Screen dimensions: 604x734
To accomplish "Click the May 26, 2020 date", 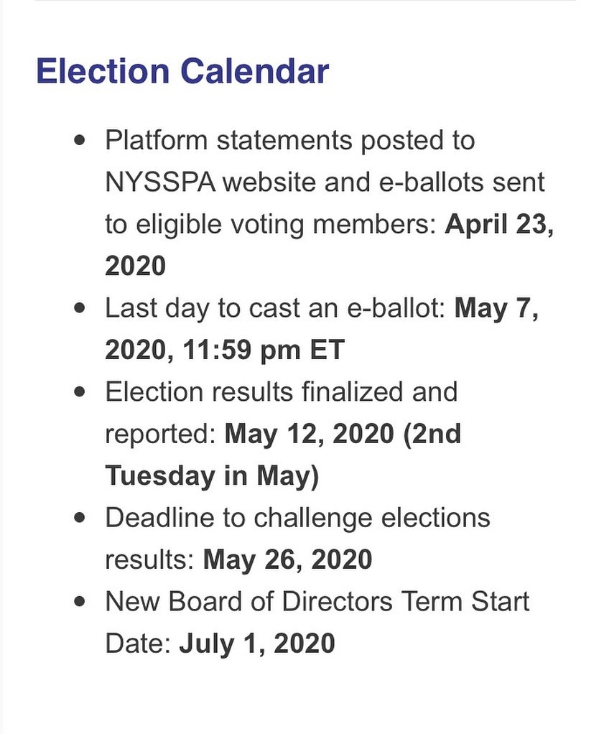I will 287,559.
